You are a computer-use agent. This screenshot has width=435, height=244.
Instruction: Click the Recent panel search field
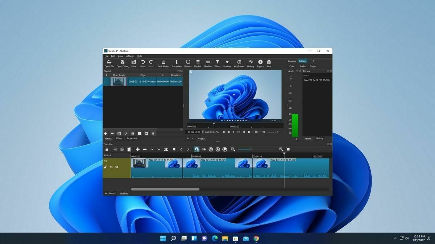(316, 76)
